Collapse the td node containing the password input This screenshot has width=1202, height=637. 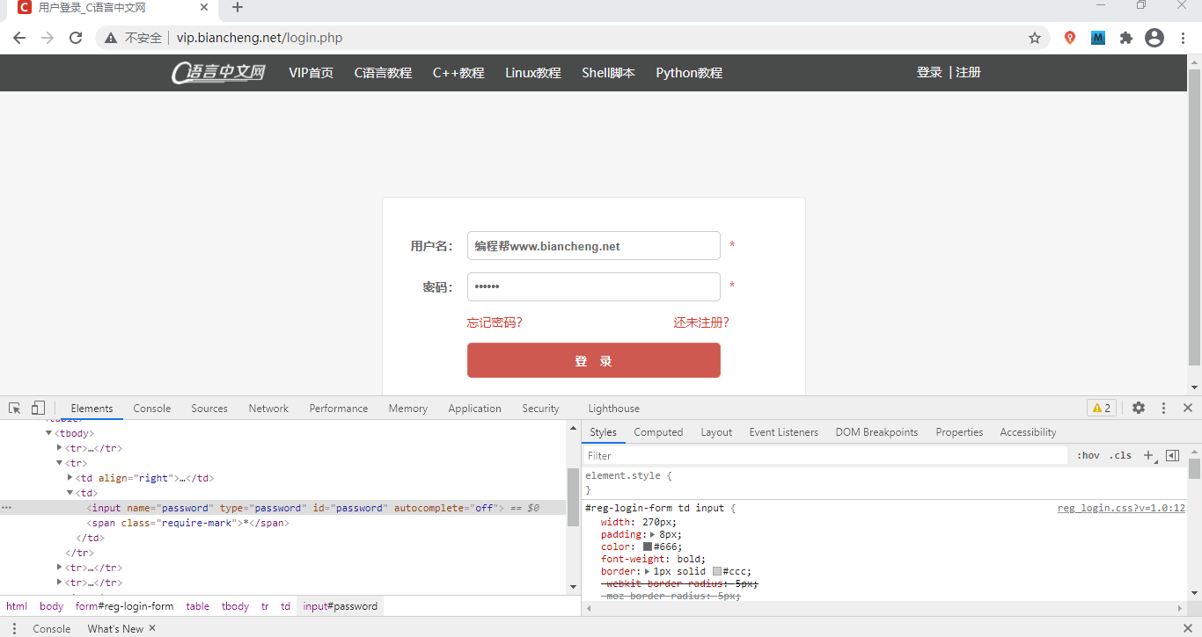pyautogui.click(x=70, y=493)
